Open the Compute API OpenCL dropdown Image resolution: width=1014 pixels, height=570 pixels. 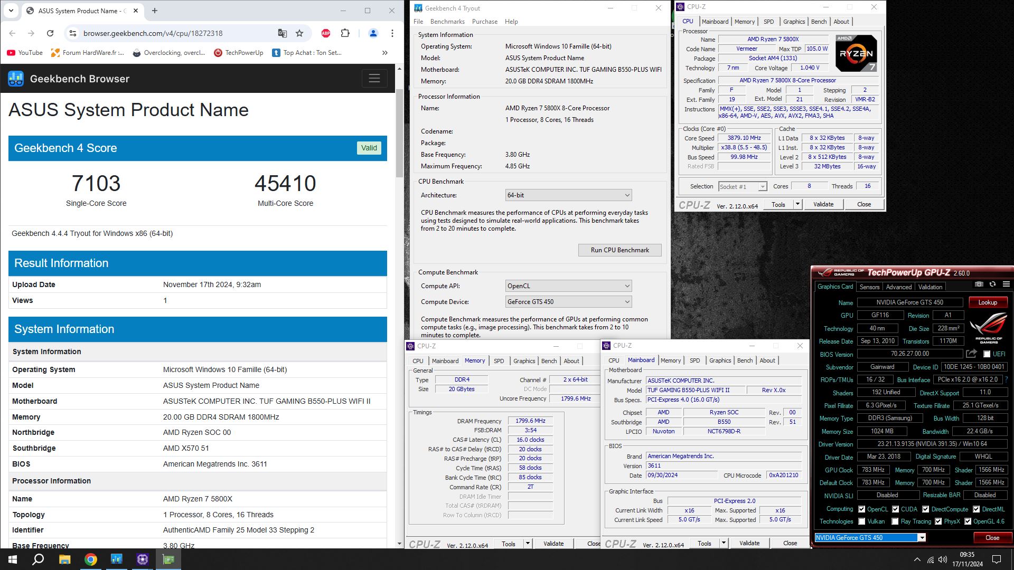click(568, 286)
